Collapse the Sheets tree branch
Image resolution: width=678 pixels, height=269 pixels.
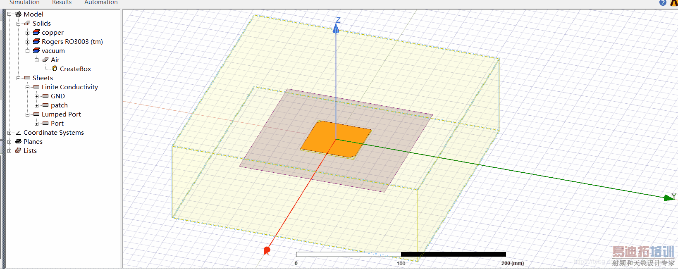pyautogui.click(x=19, y=78)
